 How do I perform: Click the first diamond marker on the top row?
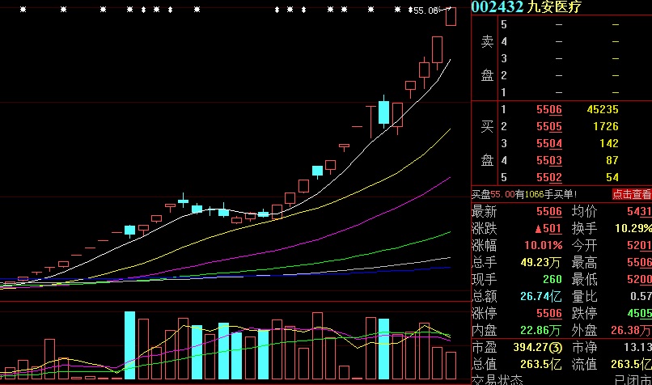coord(144,10)
